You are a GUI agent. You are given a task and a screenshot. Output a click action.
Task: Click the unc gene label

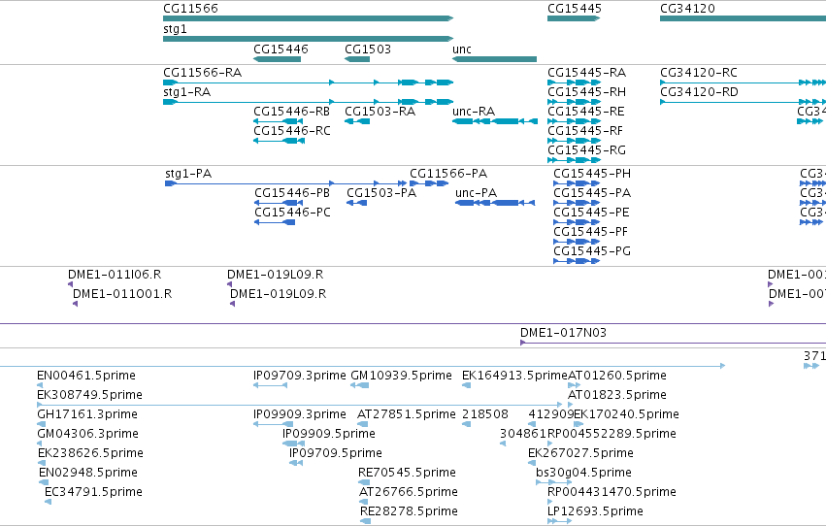pos(461,49)
